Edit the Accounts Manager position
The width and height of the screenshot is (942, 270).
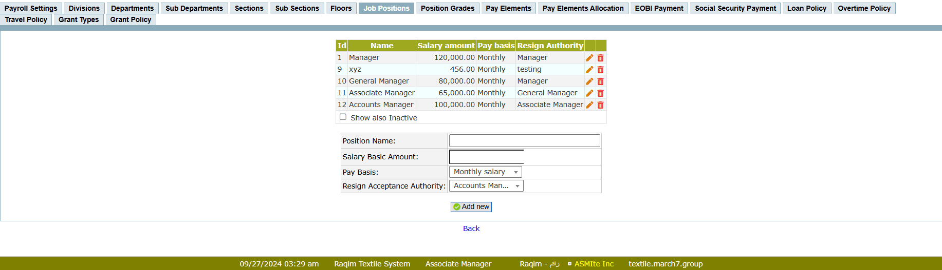[589, 105]
